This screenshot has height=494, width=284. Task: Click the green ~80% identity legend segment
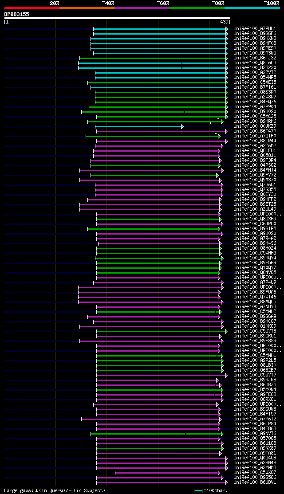[x=197, y=8]
